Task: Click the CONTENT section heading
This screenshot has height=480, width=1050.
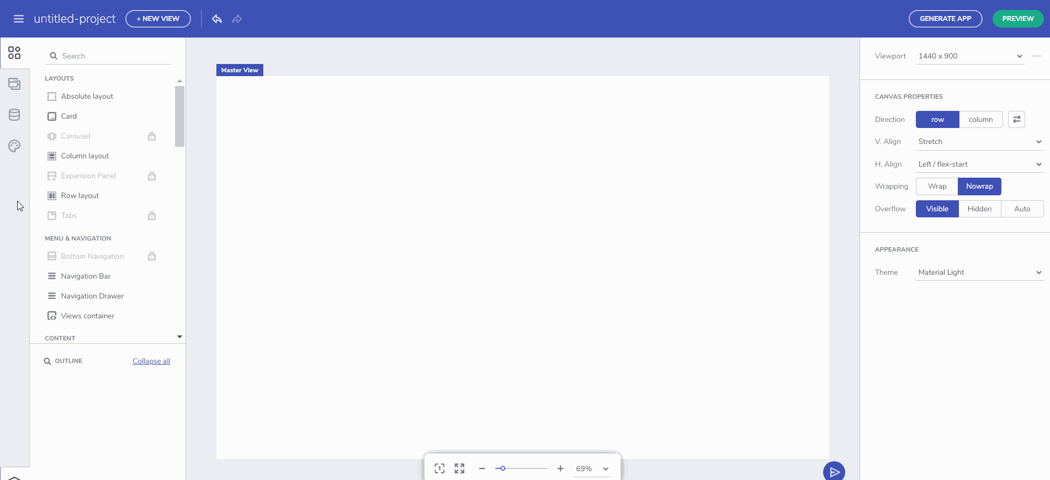Action: coord(60,338)
